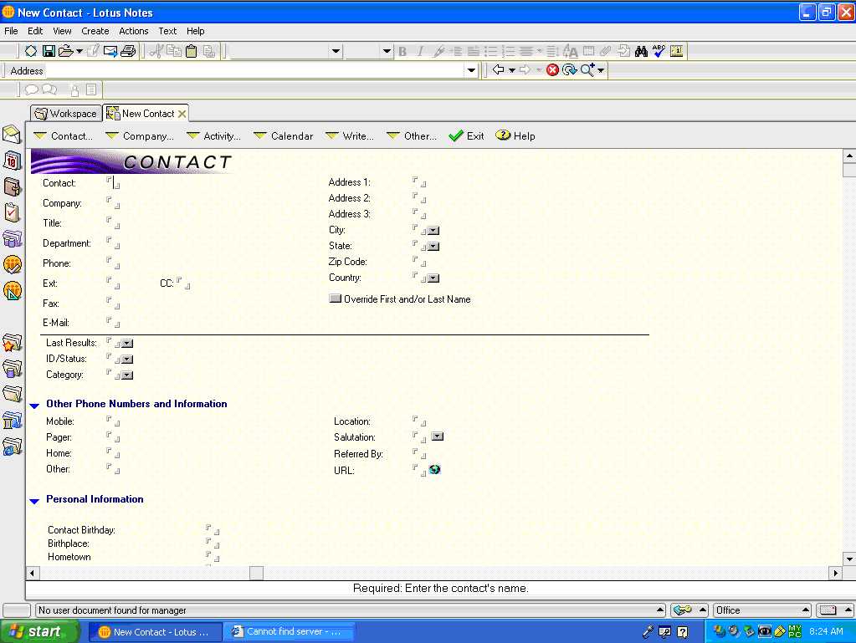Click the Domino Designer bookmark icon
Screen dimensions: 856x643
(x=12, y=291)
